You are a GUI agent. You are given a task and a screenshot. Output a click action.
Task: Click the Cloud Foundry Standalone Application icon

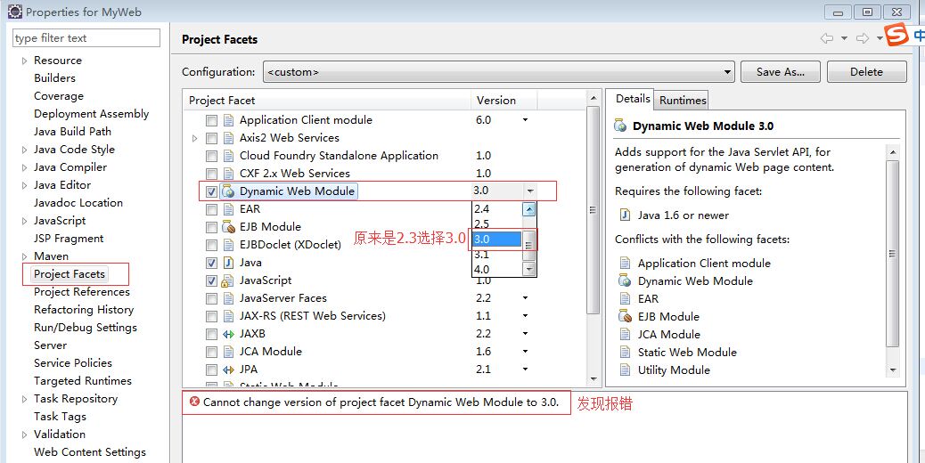(228, 156)
